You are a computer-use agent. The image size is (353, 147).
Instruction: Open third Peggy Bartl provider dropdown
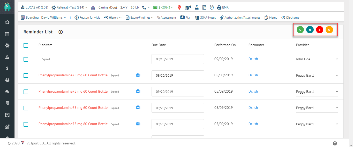point(317,108)
